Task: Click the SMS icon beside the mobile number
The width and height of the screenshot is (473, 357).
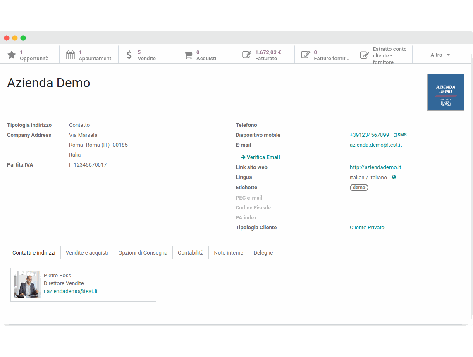Action: click(400, 135)
